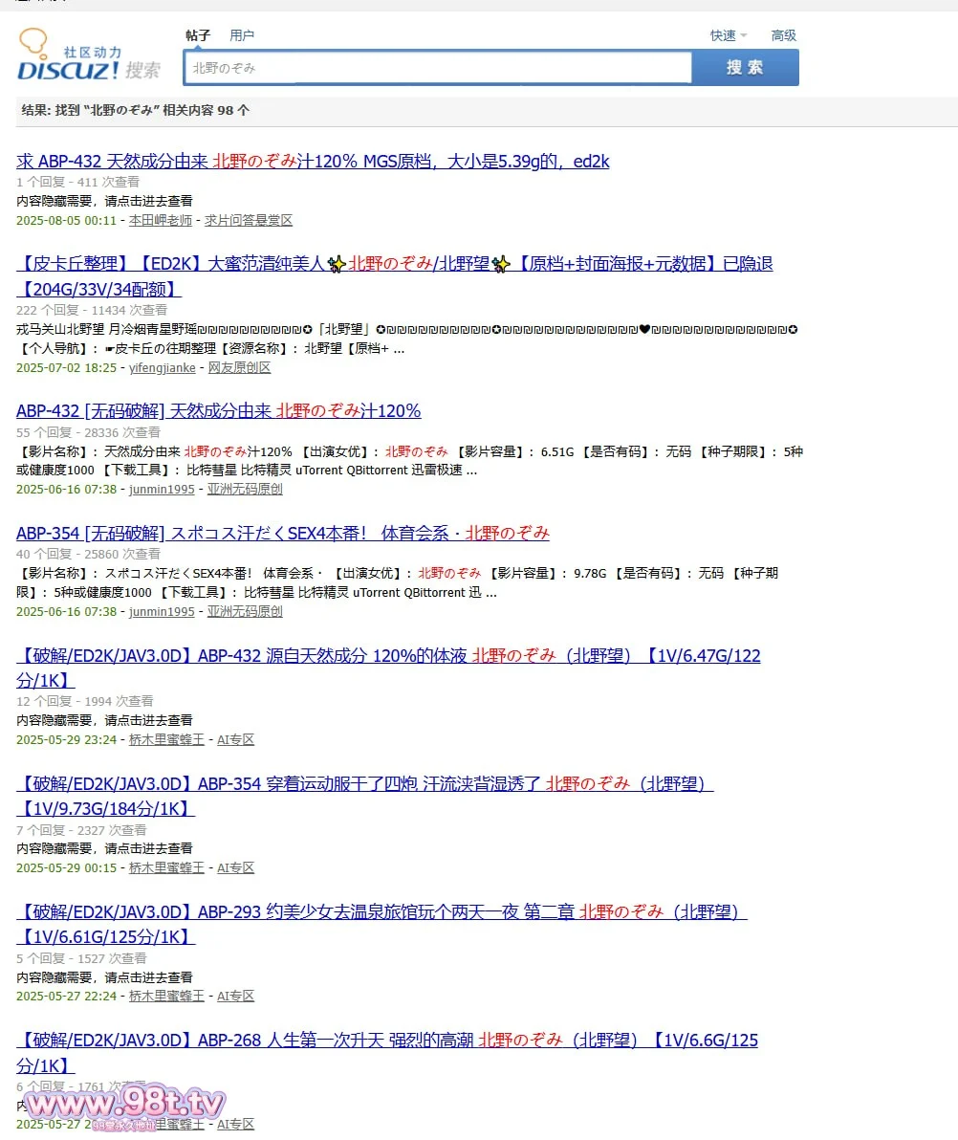Viewport: 958px width, 1140px height.
Task: Focus the search keyword input field
Action: (x=437, y=68)
